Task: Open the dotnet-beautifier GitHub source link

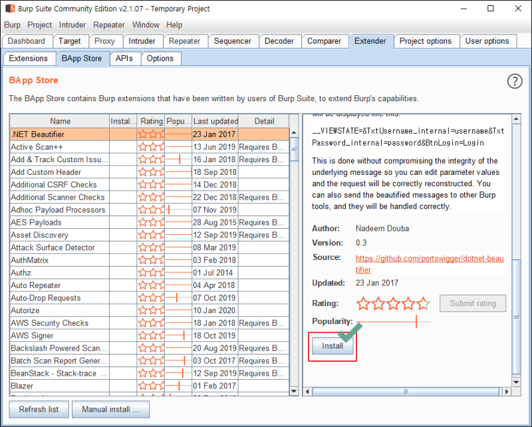Action: 429,264
